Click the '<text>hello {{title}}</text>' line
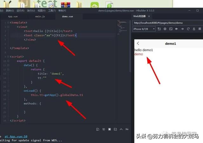 click(x=48, y=31)
